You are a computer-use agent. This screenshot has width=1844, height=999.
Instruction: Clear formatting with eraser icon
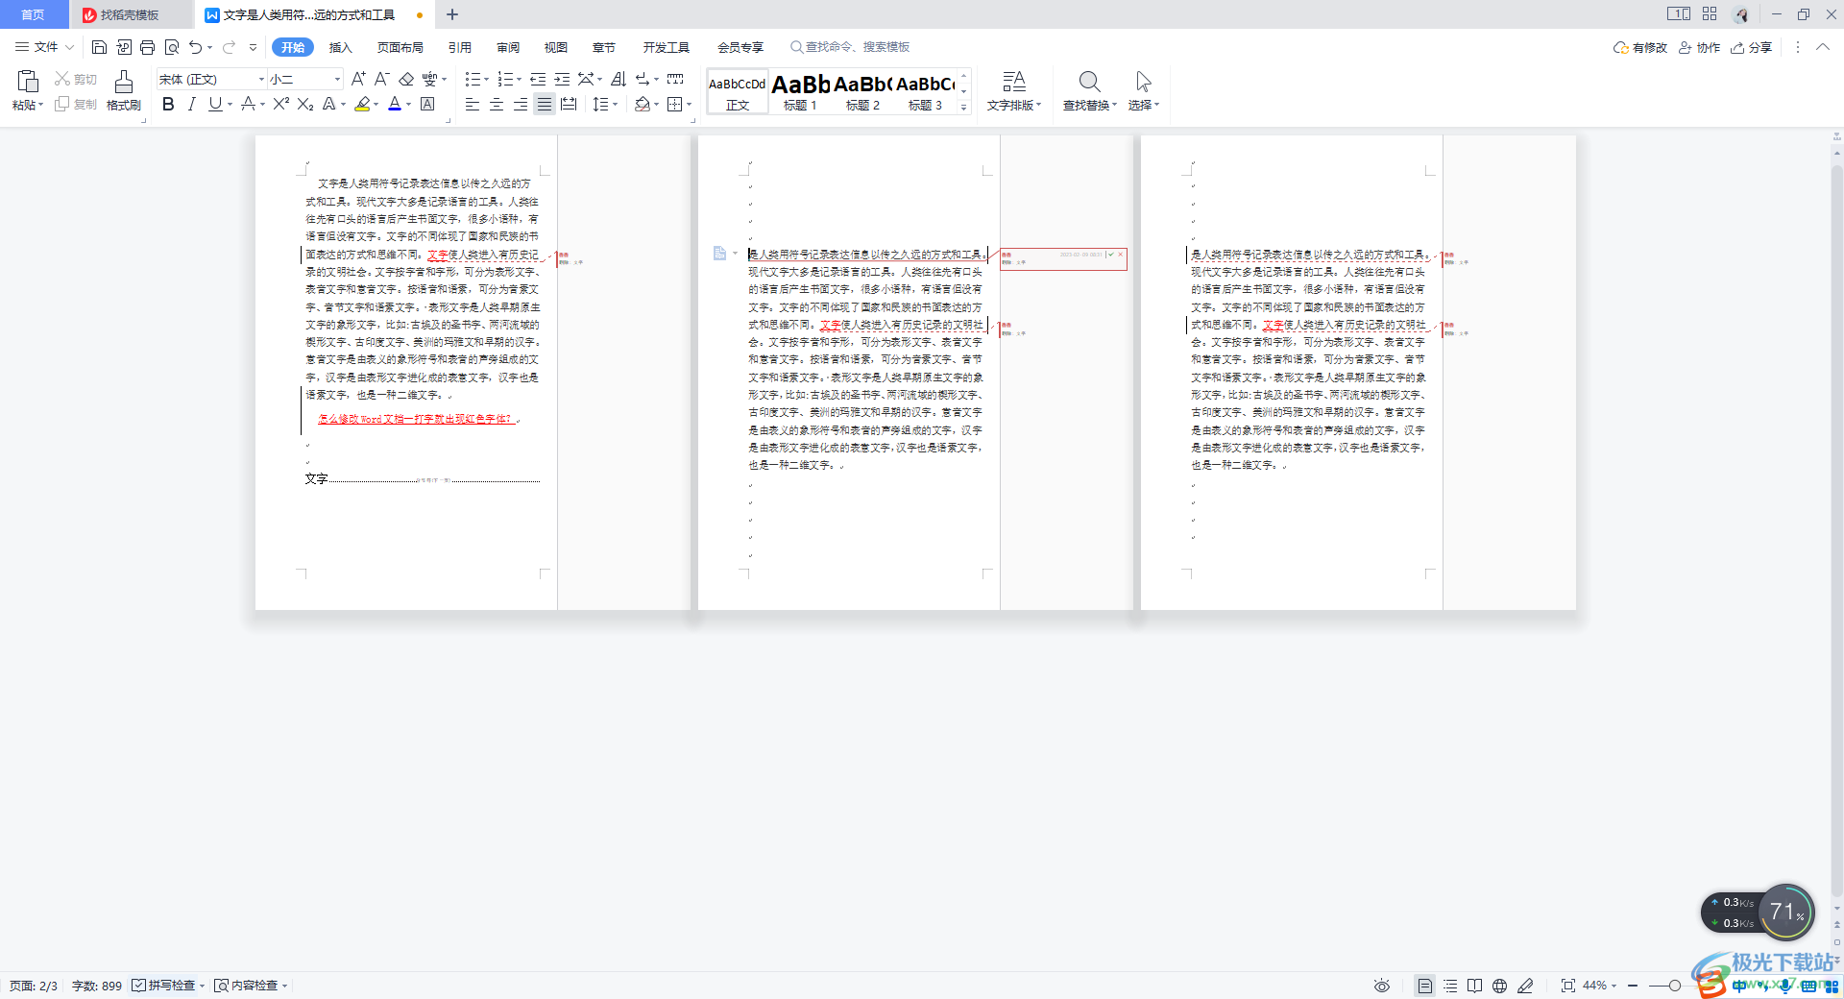click(x=406, y=79)
